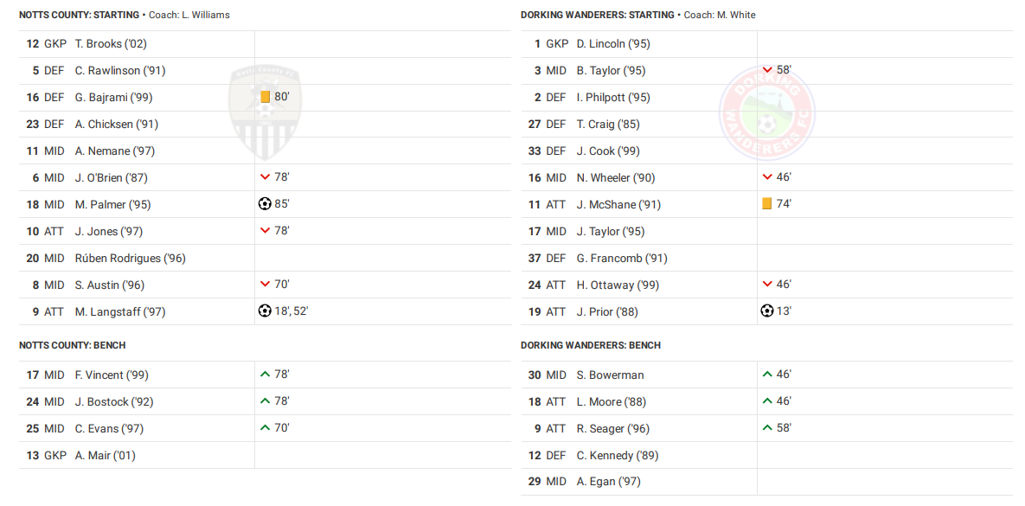Click the Notts County: Starting heading

[x=79, y=15]
